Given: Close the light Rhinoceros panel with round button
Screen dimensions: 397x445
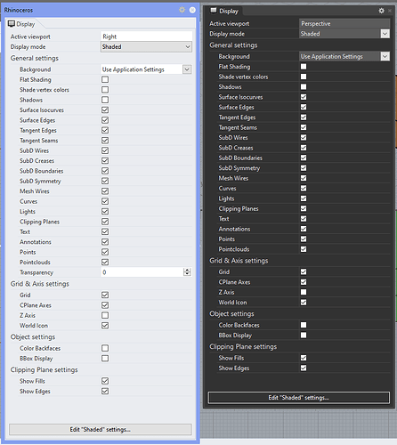Looking at the screenshot, I should [x=192, y=10].
